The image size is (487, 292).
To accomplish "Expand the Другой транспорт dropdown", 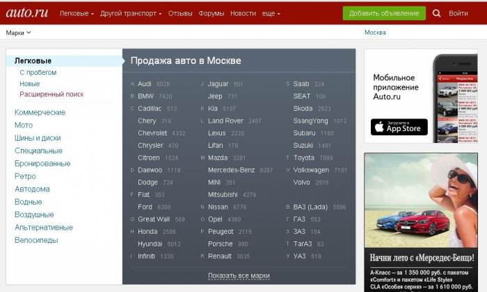I will tap(131, 14).
